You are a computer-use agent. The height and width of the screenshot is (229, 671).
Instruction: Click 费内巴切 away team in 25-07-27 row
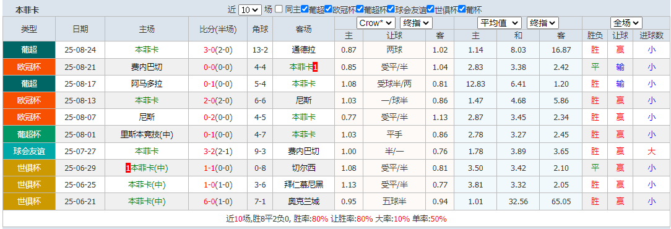click(x=303, y=151)
